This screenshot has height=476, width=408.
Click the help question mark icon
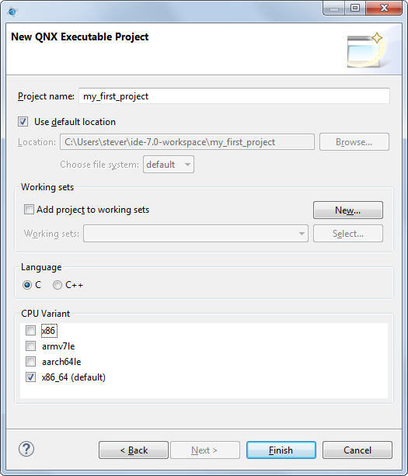pyautogui.click(x=26, y=449)
